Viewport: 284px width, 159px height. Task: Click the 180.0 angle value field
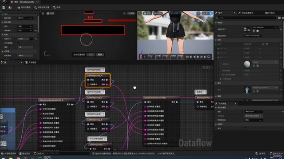click(25, 56)
